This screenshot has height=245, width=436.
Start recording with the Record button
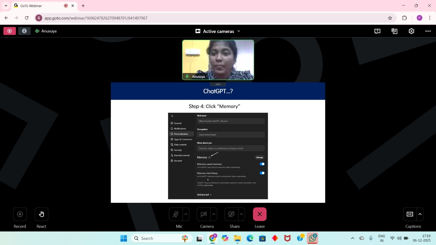(x=20, y=214)
